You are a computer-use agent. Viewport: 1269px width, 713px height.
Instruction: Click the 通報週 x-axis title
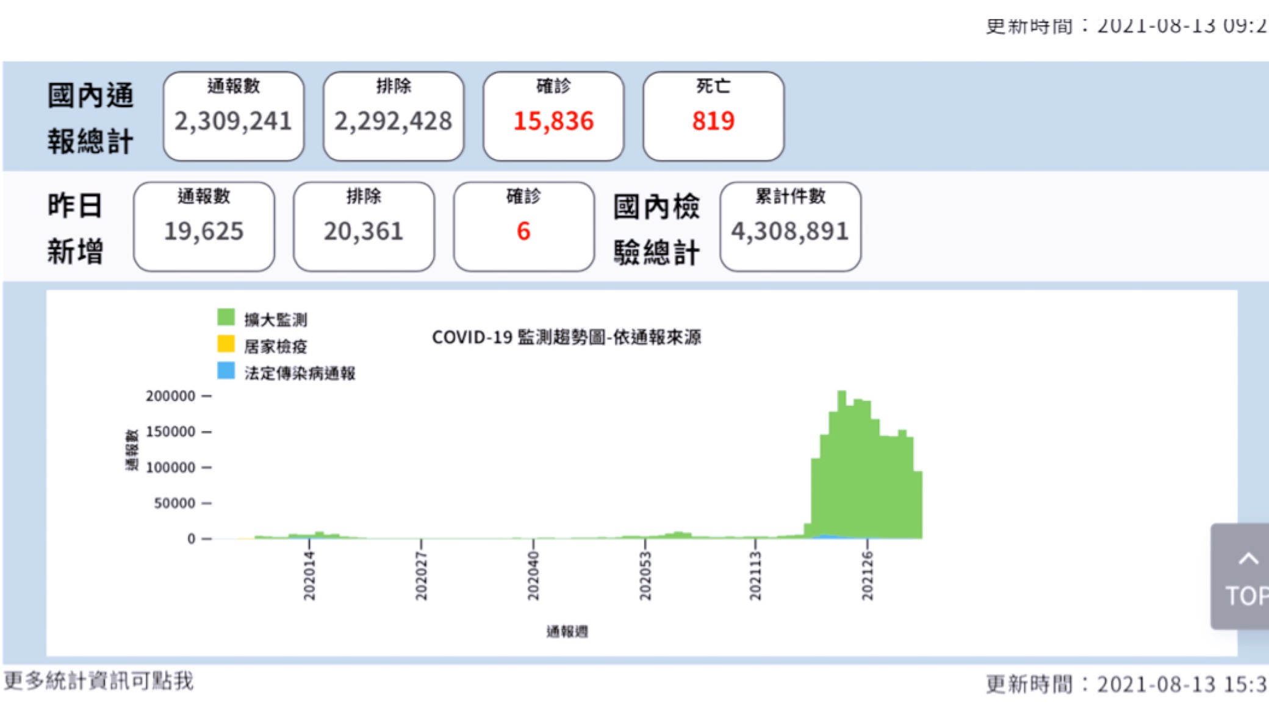tap(567, 631)
